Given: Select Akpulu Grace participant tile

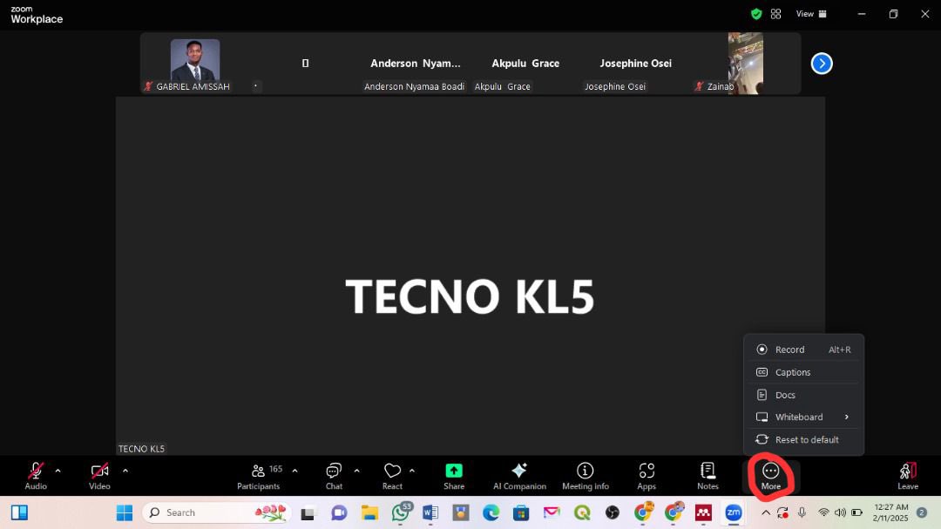Looking at the screenshot, I should [525, 63].
